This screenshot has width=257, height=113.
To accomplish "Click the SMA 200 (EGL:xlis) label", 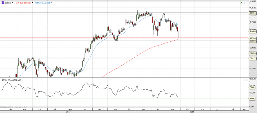I will click(23, 3).
